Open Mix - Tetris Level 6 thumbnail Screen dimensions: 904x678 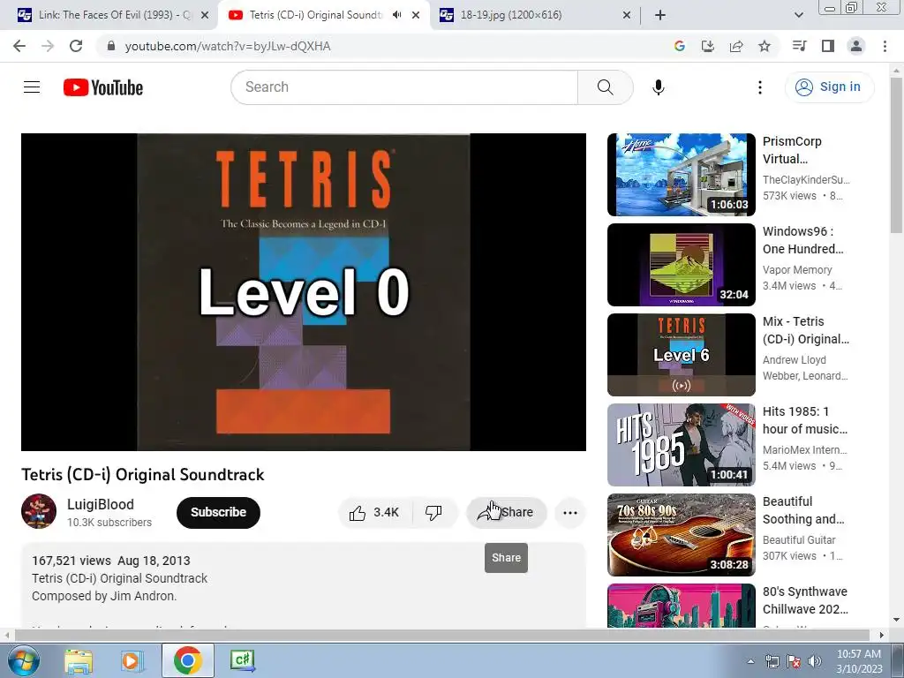681,355
